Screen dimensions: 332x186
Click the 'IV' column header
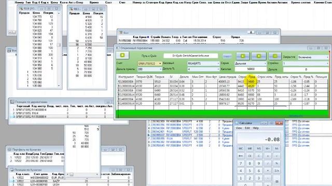(174, 77)
